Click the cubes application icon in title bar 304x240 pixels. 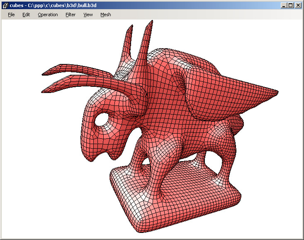tap(5, 5)
